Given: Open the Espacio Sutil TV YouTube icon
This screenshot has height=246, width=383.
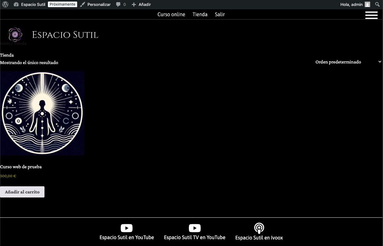Looking at the screenshot, I should [x=195, y=228].
